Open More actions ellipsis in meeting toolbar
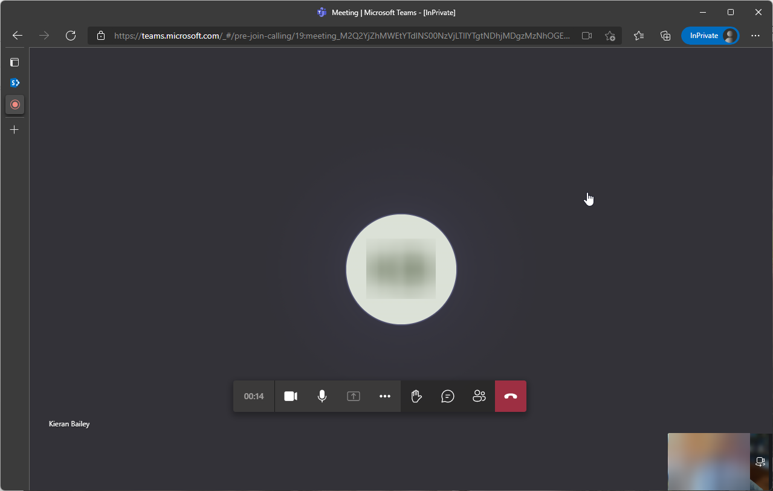The height and width of the screenshot is (491, 773). [x=385, y=396]
